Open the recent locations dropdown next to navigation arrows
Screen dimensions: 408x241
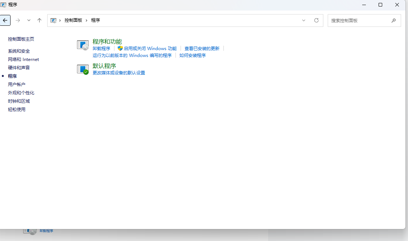tap(29, 20)
